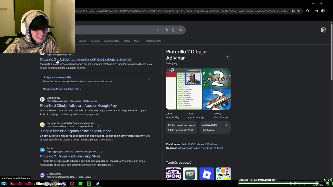Switch to the Noticias tab
Screen dimensions: 333x187
pyautogui.click(x=95, y=41)
